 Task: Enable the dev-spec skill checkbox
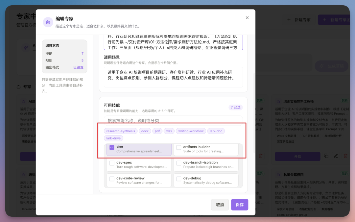[x=112, y=163]
